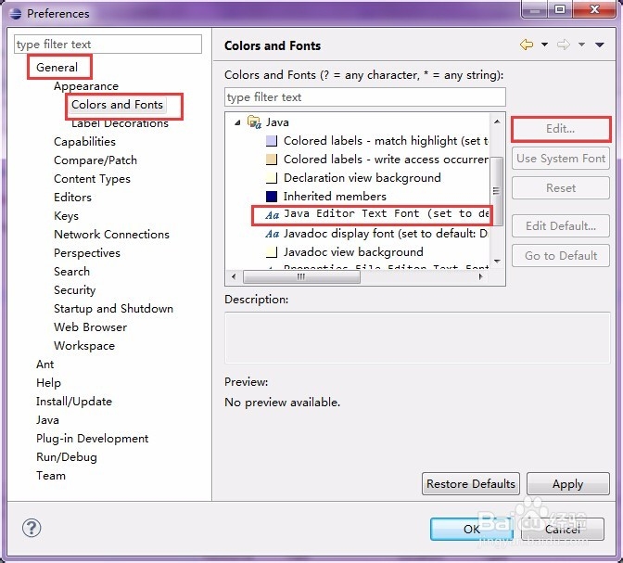Click the Inherited members dark blue swatch
The width and height of the screenshot is (623, 563).
pyautogui.click(x=272, y=197)
